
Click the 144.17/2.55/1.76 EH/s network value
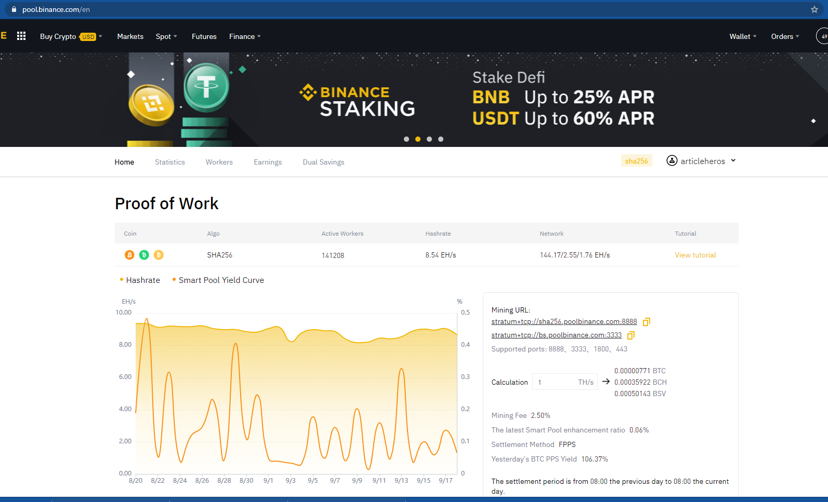(x=575, y=255)
